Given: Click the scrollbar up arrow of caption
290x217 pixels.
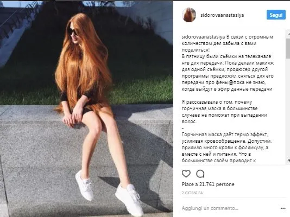Looking at the screenshot, I should click(x=288, y=34).
